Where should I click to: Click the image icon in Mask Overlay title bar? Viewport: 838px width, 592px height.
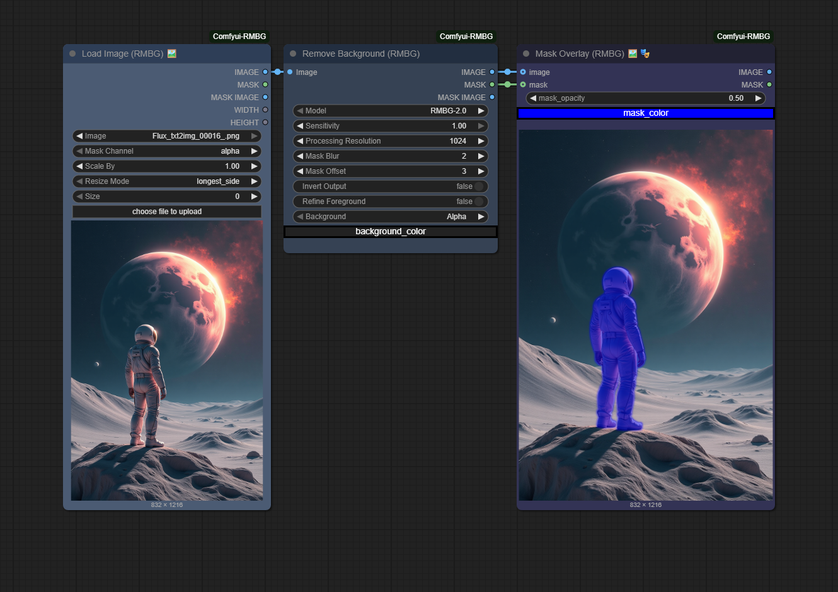click(632, 54)
